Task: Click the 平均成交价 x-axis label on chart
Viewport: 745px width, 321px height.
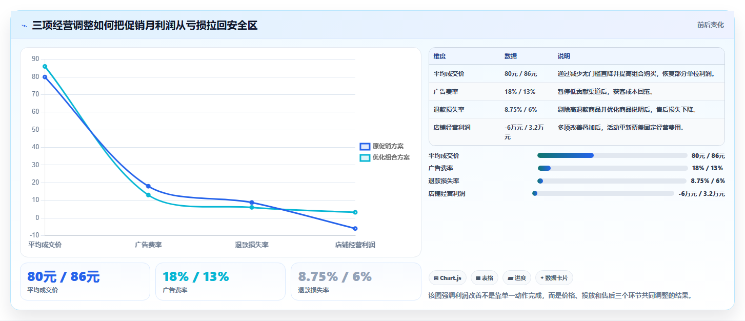Action: [45, 245]
